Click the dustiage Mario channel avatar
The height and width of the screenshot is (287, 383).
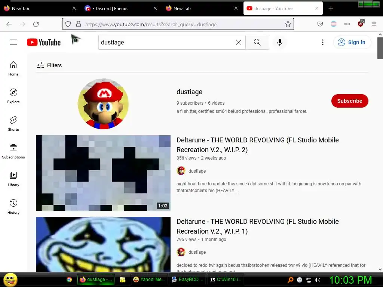103,104
